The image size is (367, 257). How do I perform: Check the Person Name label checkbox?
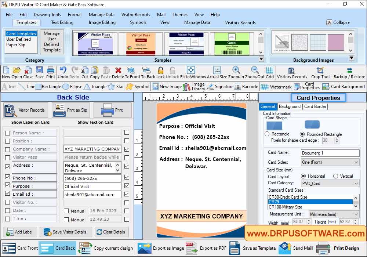point(7,133)
